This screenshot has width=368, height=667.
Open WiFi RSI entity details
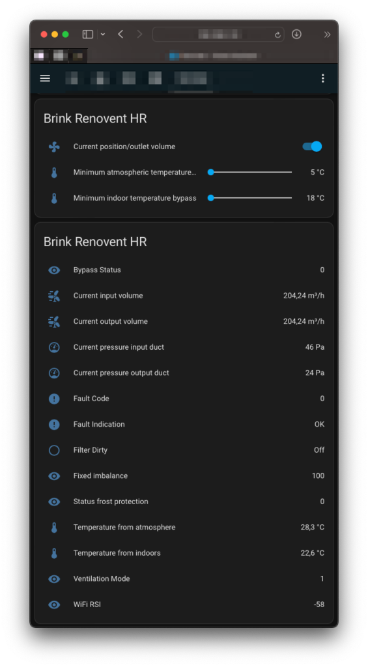pos(184,605)
